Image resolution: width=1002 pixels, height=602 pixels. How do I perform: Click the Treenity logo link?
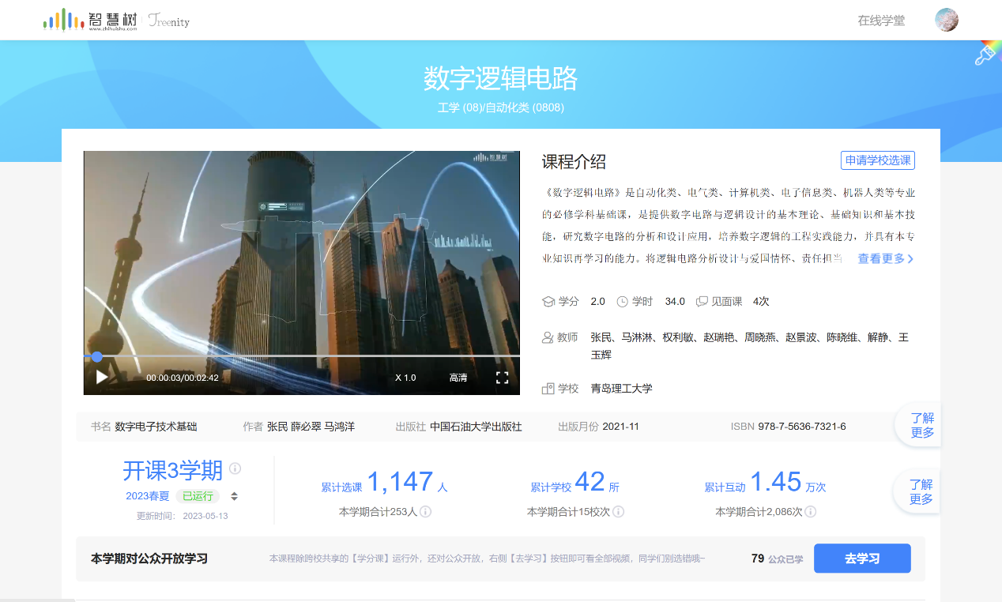(169, 21)
